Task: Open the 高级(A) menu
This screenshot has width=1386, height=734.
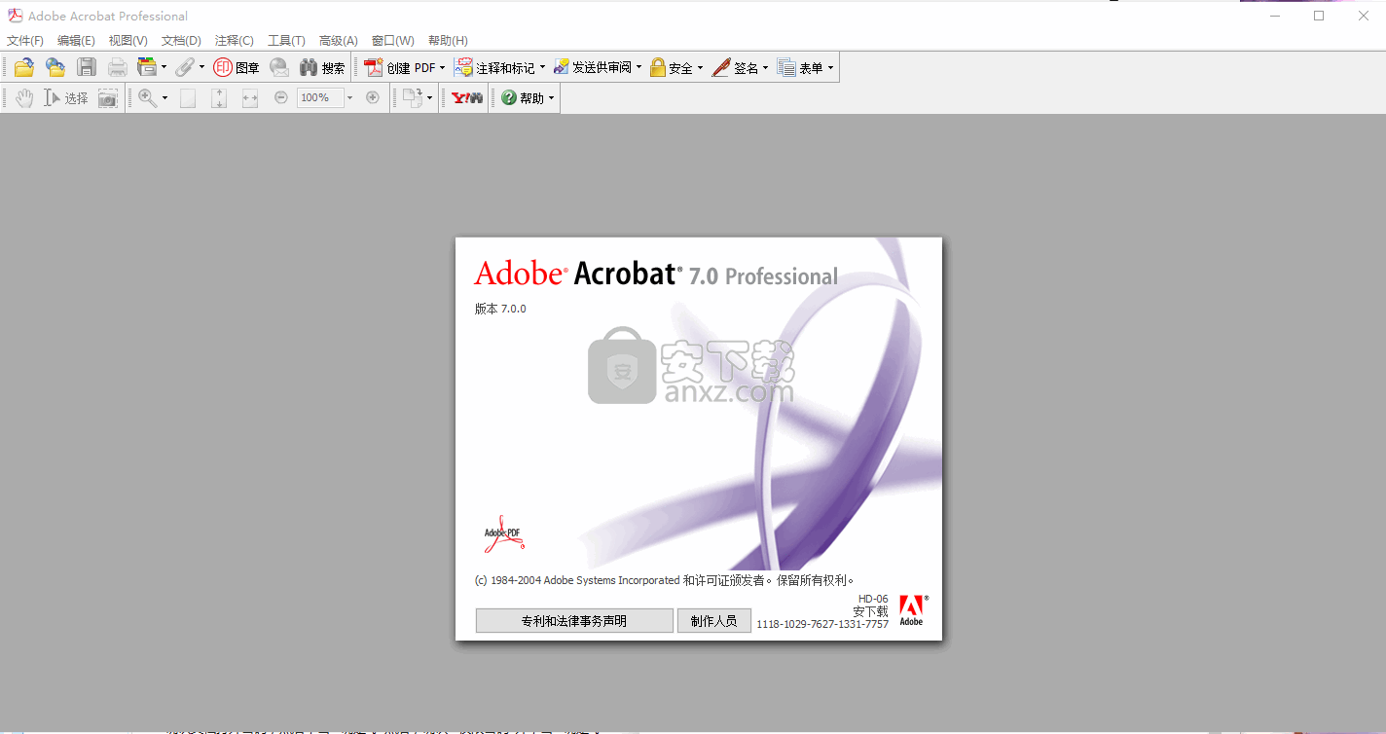Action: (338, 40)
